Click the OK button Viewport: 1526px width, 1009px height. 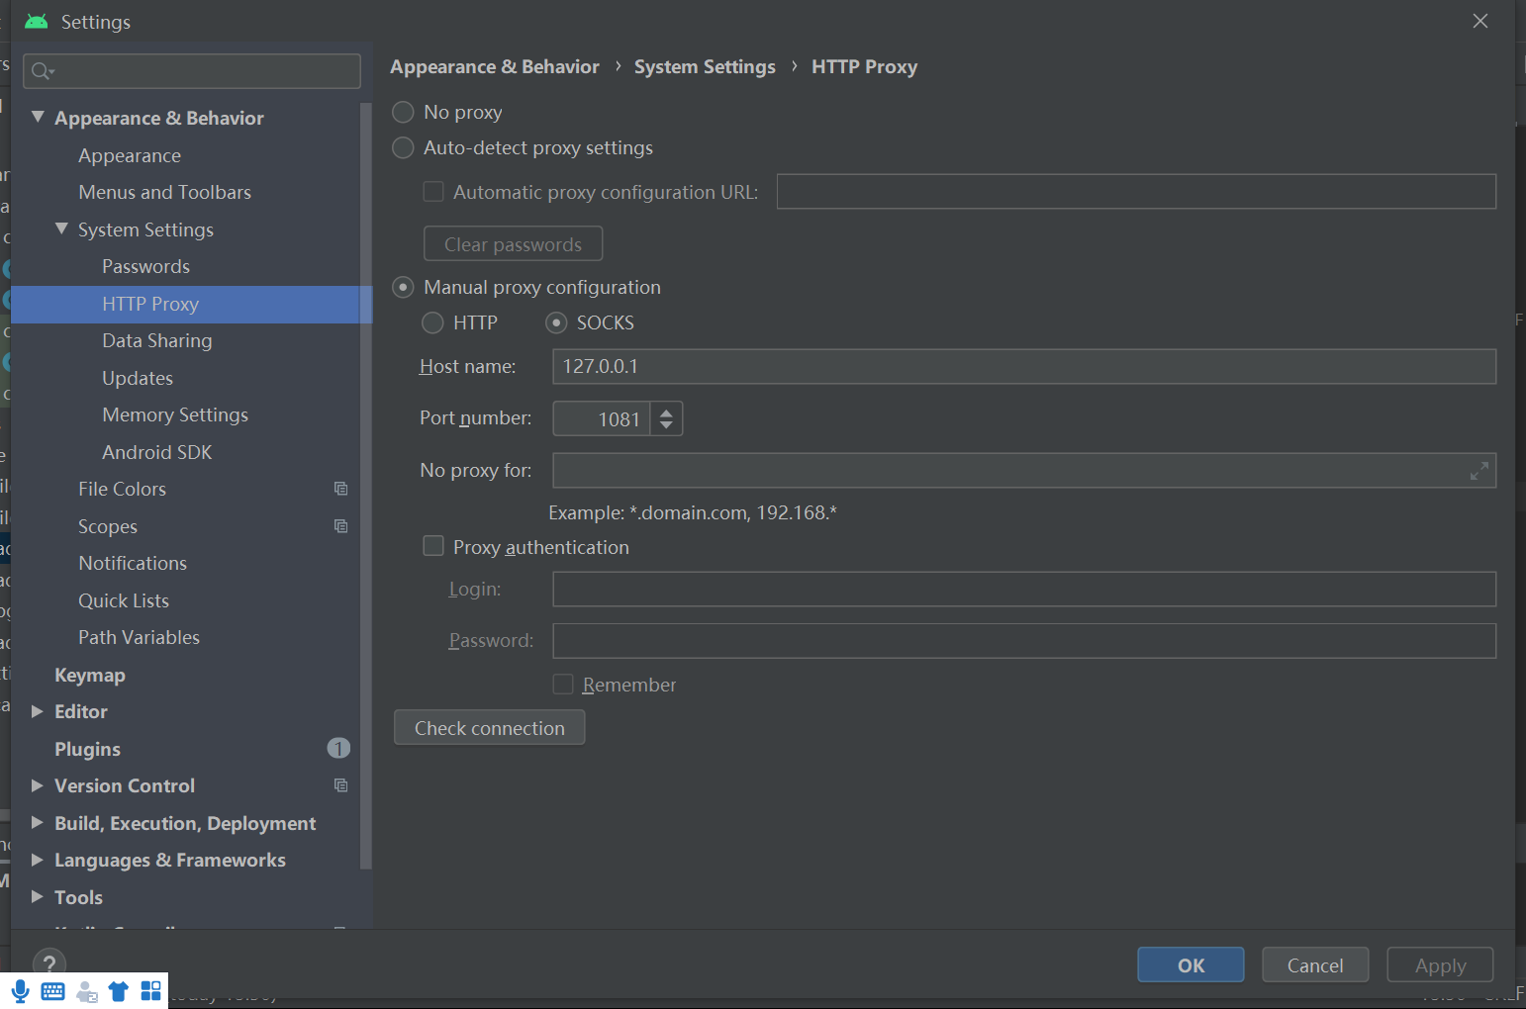click(1190, 965)
